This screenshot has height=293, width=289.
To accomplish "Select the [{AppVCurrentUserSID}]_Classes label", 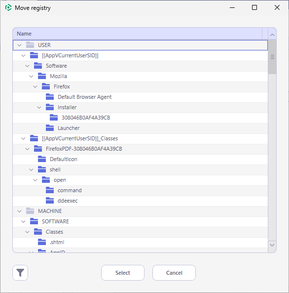I will pos(80,138).
